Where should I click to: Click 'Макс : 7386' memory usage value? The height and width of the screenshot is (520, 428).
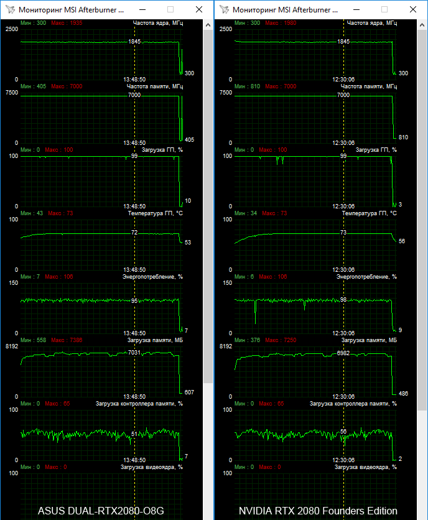(x=67, y=340)
